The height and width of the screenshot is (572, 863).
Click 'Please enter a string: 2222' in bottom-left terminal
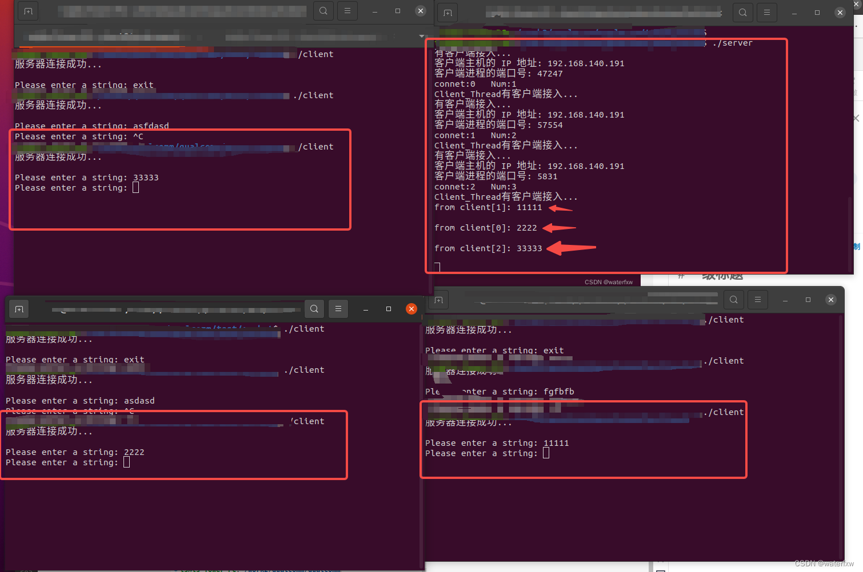tap(75, 452)
